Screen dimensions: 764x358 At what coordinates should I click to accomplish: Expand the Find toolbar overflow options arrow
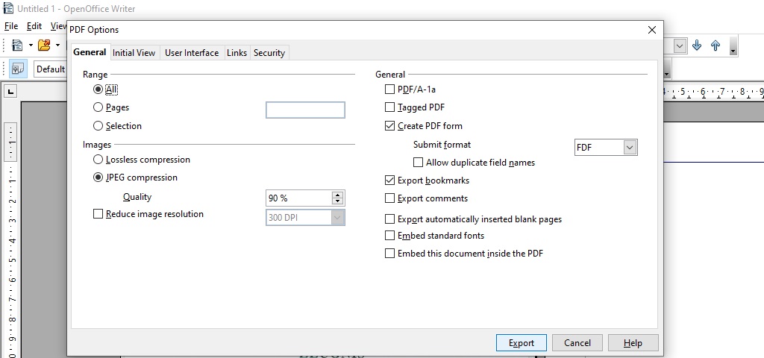[733, 45]
